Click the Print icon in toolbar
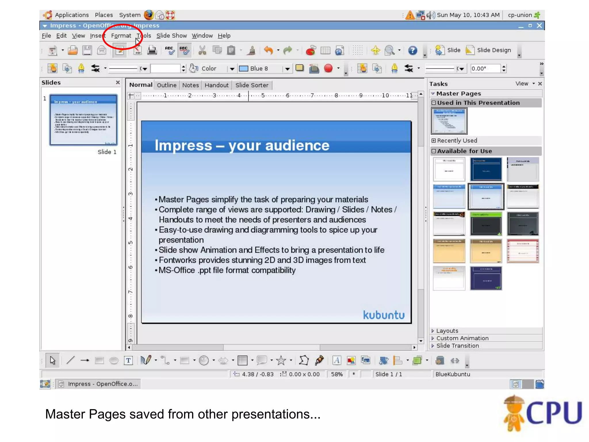 point(152,51)
